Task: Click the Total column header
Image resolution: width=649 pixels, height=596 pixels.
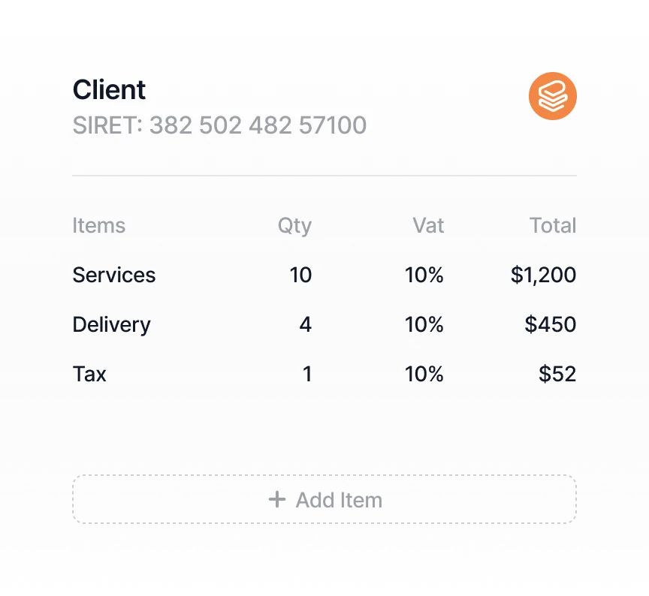Action: click(x=552, y=225)
